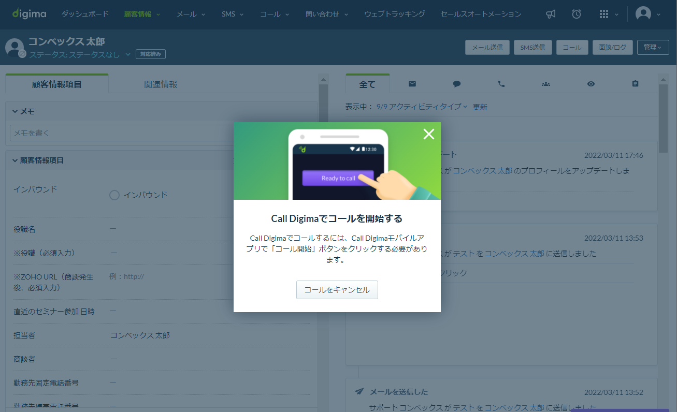677x412 pixels.
Task: Filter activities by the phone call icon
Action: 501,84
